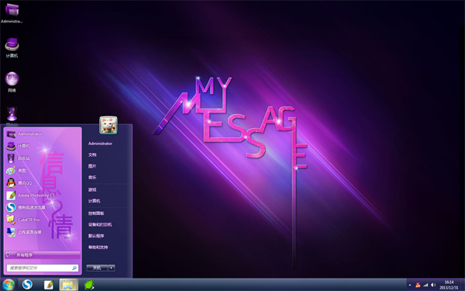
Task: Open the green leaf taskbar icon
Action: click(89, 285)
